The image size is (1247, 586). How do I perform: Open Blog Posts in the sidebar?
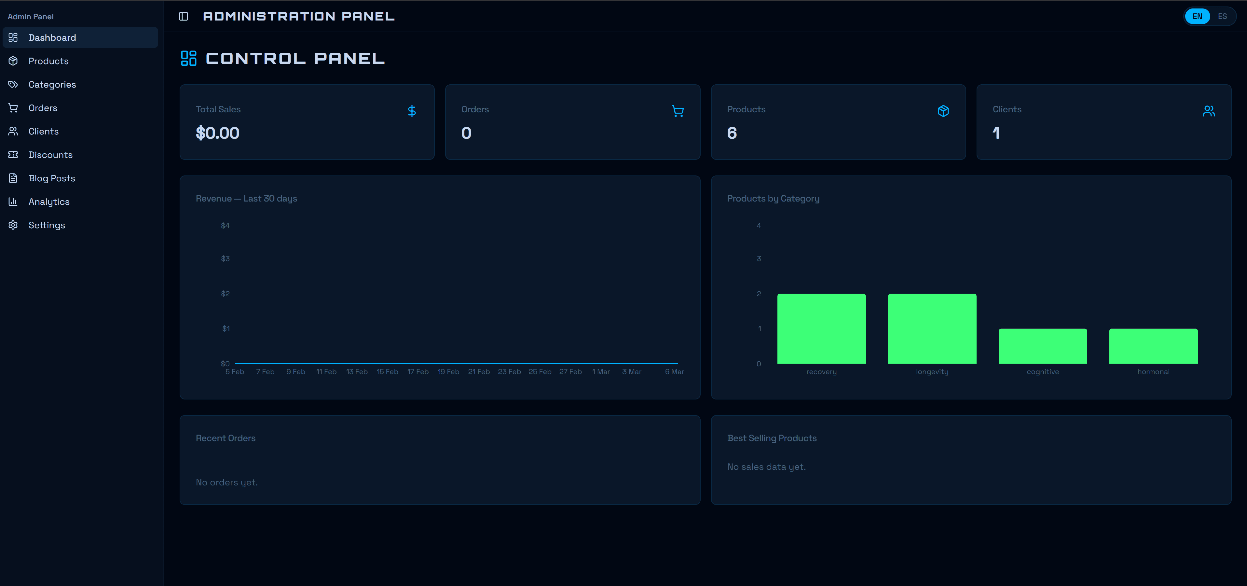point(51,178)
